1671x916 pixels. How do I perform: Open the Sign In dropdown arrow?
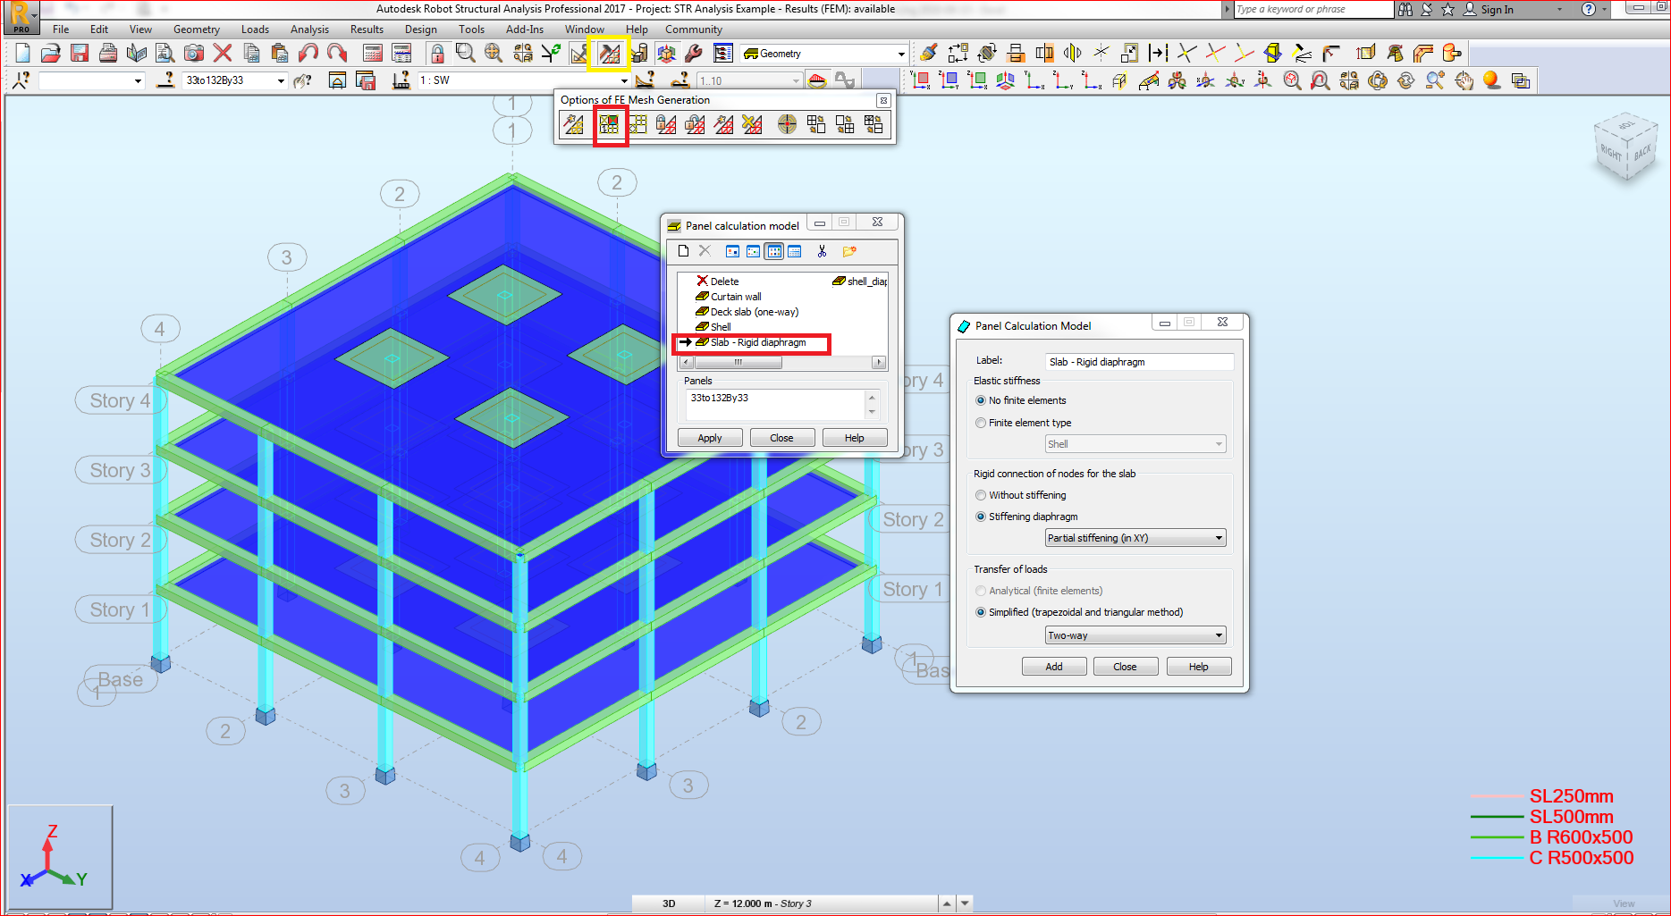coord(1560,10)
